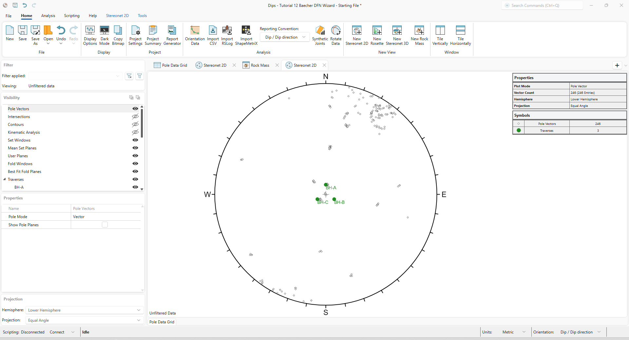Click Connect scripting button

click(x=57, y=332)
